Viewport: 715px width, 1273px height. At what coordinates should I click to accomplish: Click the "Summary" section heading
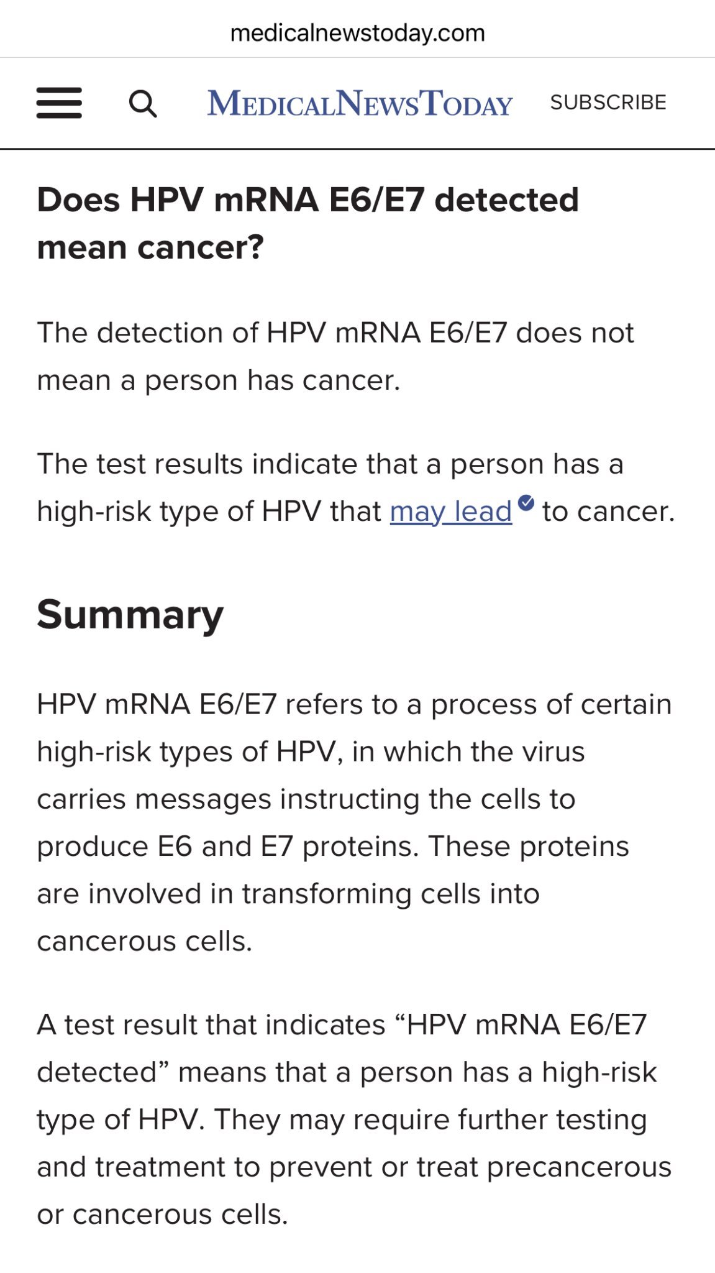coord(130,614)
